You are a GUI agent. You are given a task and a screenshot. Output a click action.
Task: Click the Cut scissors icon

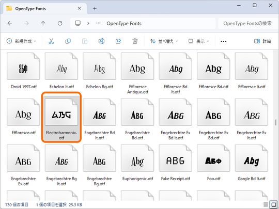[x=51, y=41]
